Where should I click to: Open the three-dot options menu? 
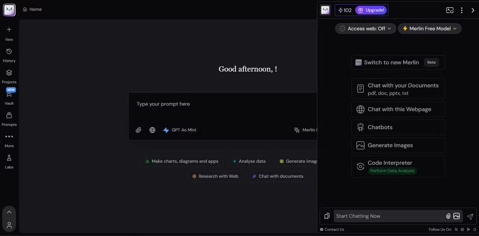(x=462, y=10)
